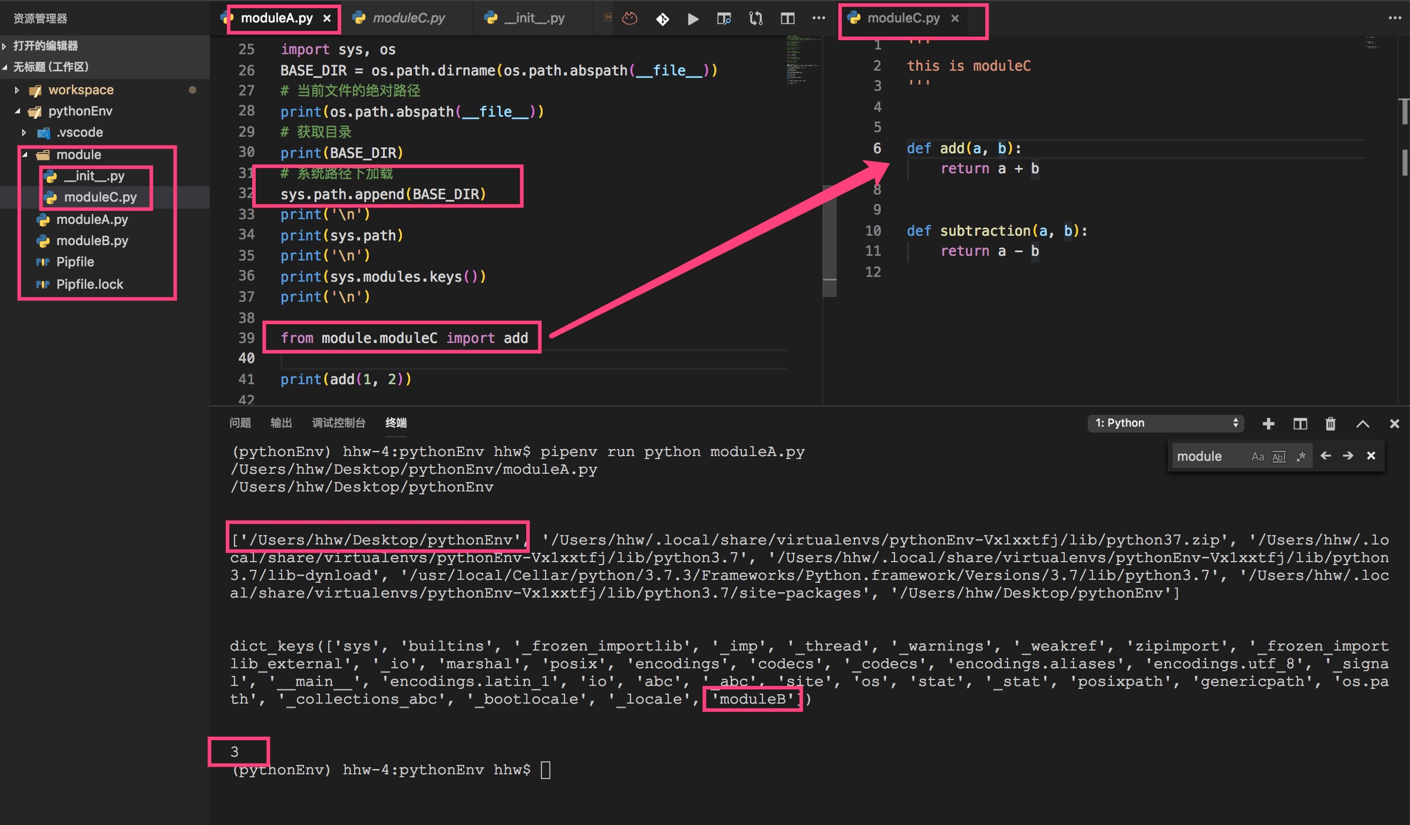The height and width of the screenshot is (825, 1410).
Task: Click the Git diamond icon in editor toolbar
Action: [662, 19]
